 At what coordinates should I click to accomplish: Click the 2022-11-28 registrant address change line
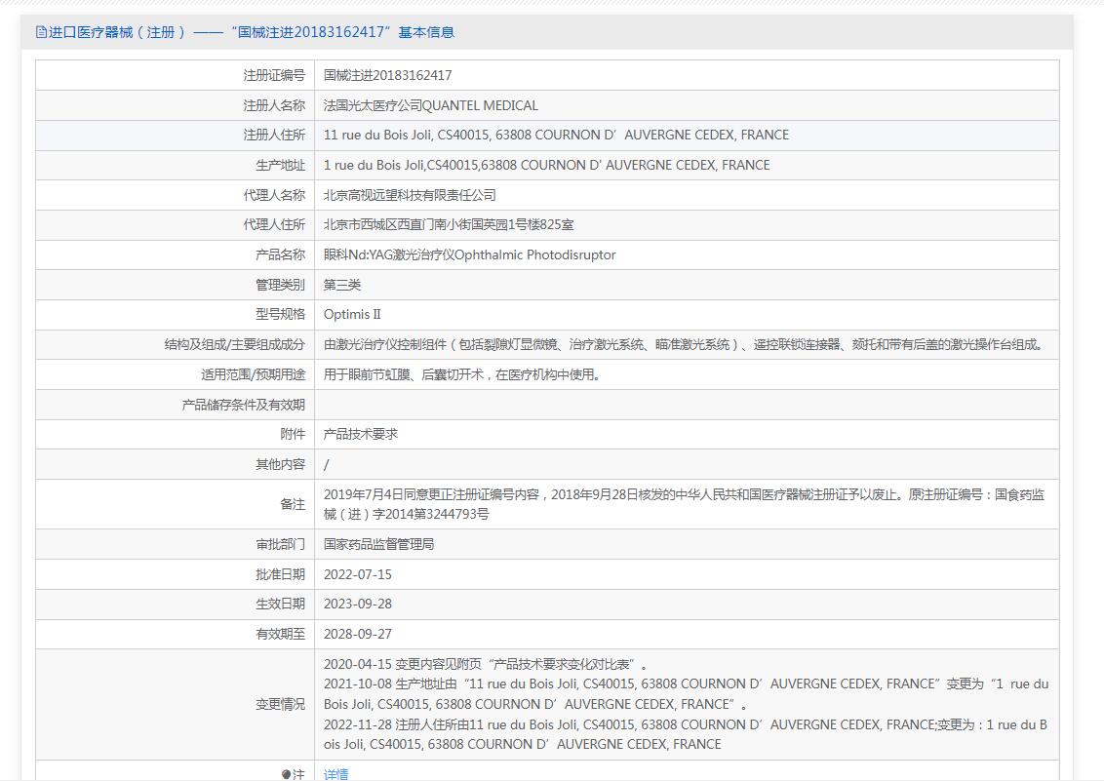685,734
